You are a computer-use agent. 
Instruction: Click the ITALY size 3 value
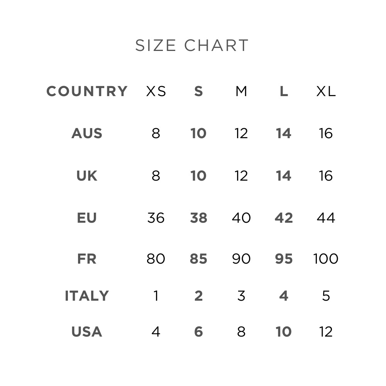click(241, 296)
